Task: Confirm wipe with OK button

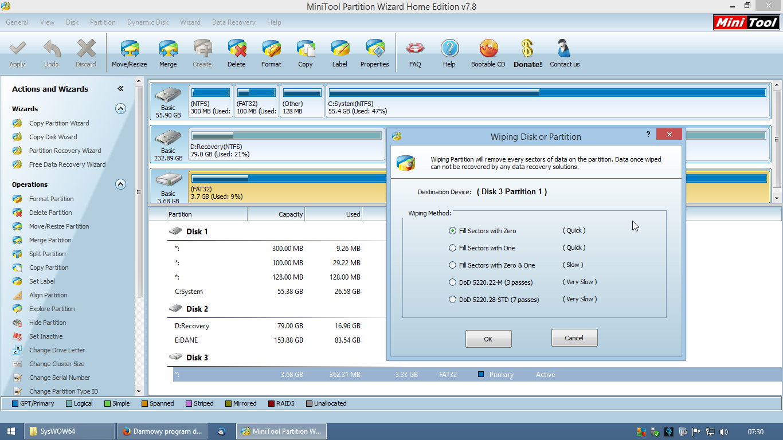Action: pyautogui.click(x=488, y=339)
